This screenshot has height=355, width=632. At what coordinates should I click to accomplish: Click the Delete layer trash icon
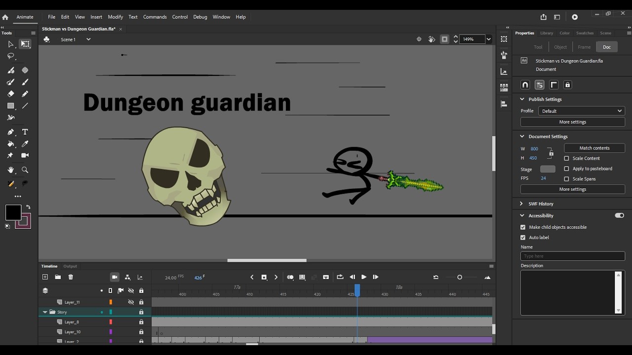tap(71, 277)
